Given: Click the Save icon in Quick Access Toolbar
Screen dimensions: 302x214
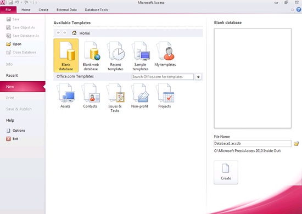Looking at the screenshot, I should click(x=10, y=3).
